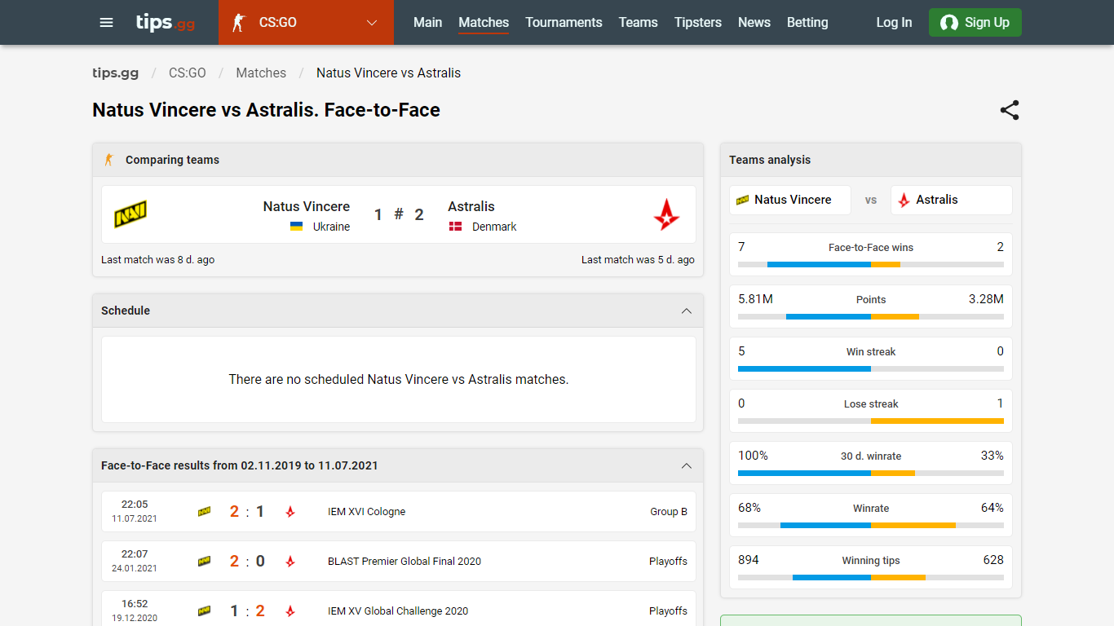Open the IEM XV Global Challenge 2020 match row
This screenshot has height=626, width=1114.
399,611
